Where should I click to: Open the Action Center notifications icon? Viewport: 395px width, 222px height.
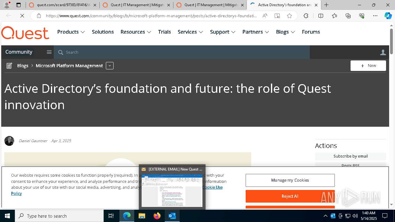pos(385,216)
